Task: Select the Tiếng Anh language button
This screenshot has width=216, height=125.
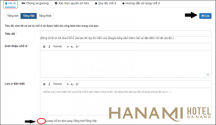Action: click(x=13, y=16)
